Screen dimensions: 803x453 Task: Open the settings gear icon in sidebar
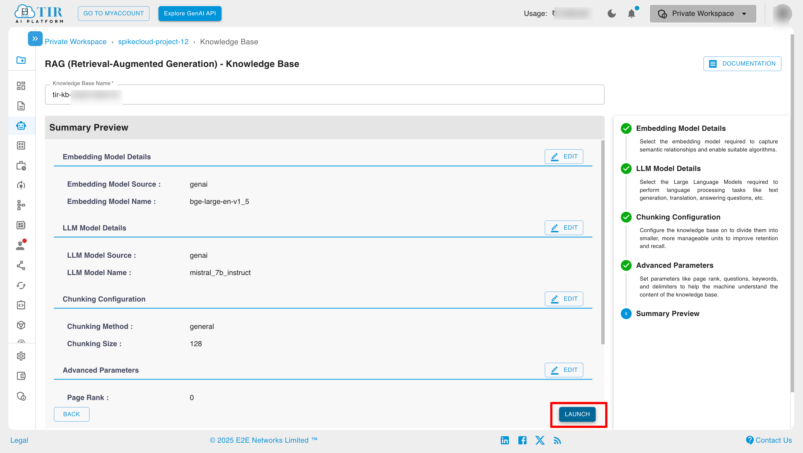pos(21,356)
